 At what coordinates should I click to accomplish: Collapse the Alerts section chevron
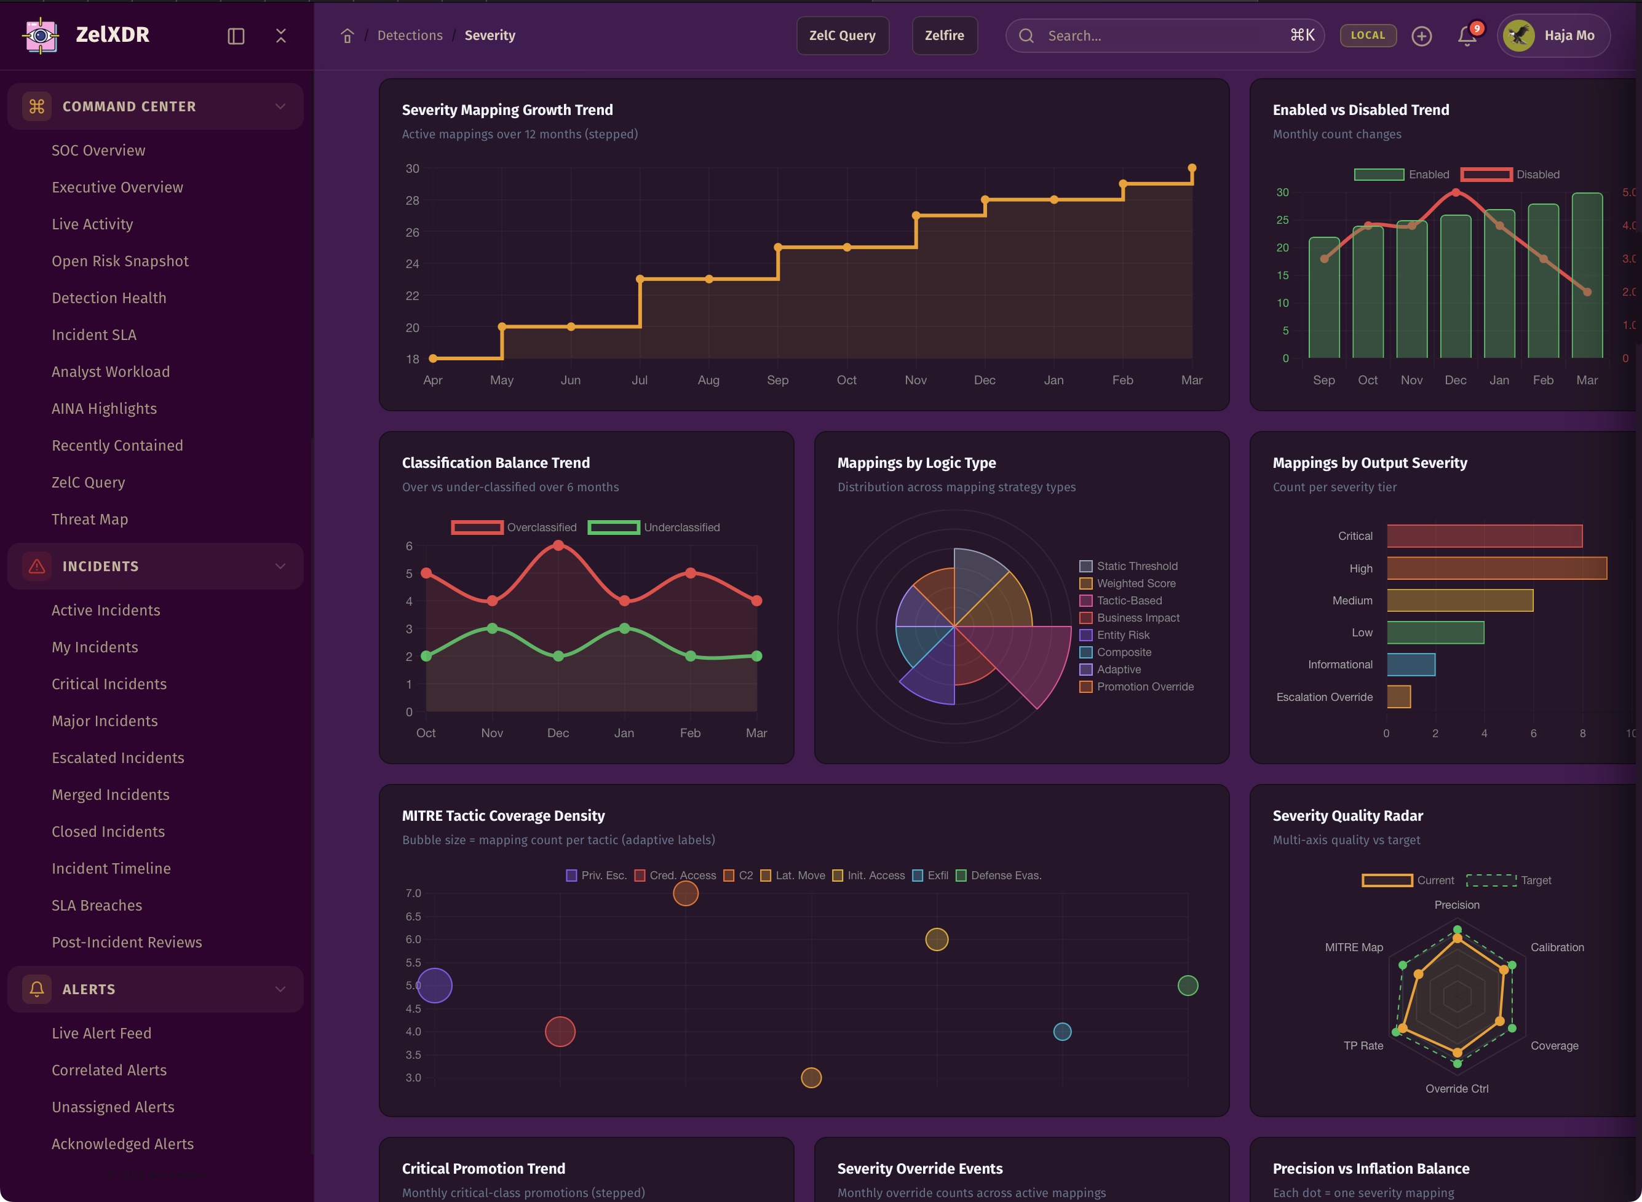pos(280,989)
